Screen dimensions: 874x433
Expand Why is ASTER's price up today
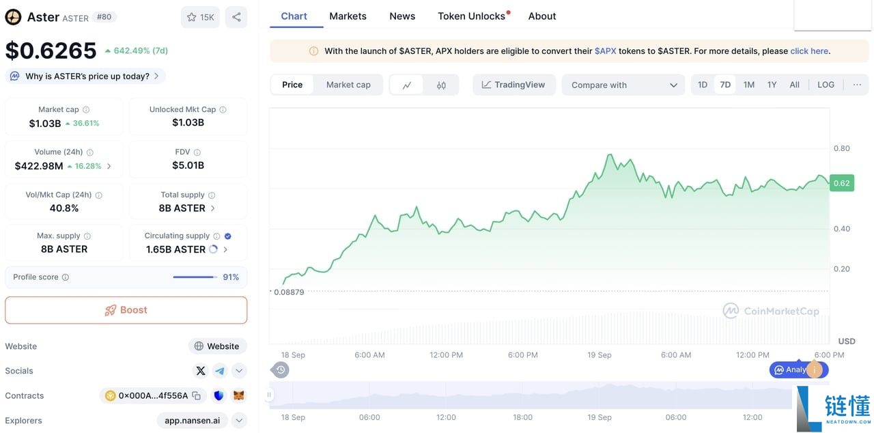click(x=85, y=76)
